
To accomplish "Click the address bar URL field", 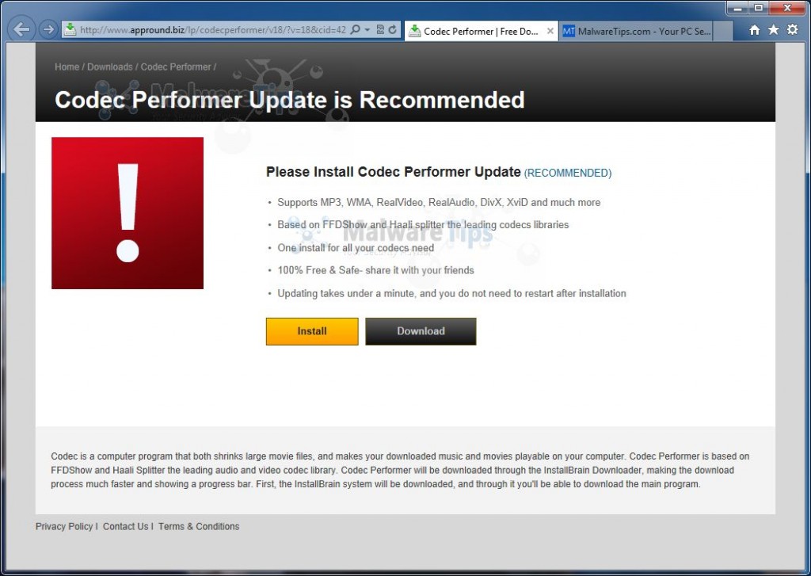I will coord(212,29).
